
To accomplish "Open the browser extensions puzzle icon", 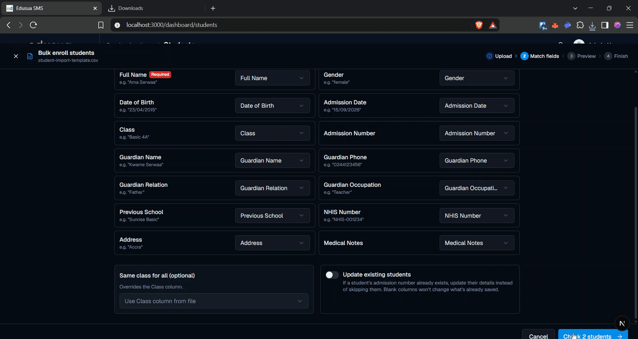I will pyautogui.click(x=580, y=25).
